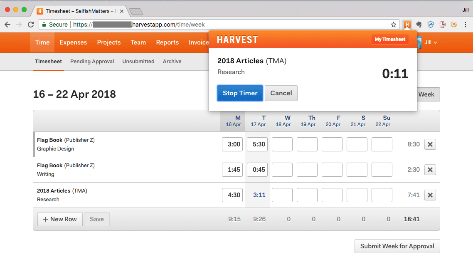Viewport: 473px width, 277px height.
Task: Select the Thursday 19 Apr column header
Action: [x=308, y=121]
